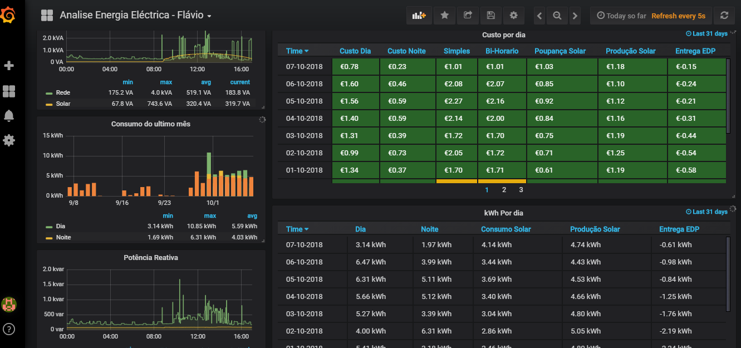Sort by Poupança Solar column header
Viewport: 741px width, 348px height.
tap(560, 51)
